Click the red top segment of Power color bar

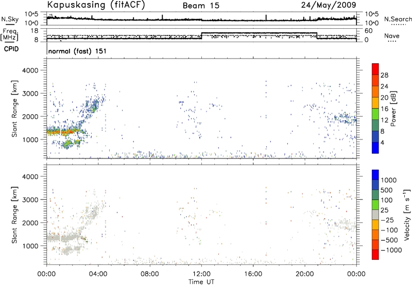[375, 69]
